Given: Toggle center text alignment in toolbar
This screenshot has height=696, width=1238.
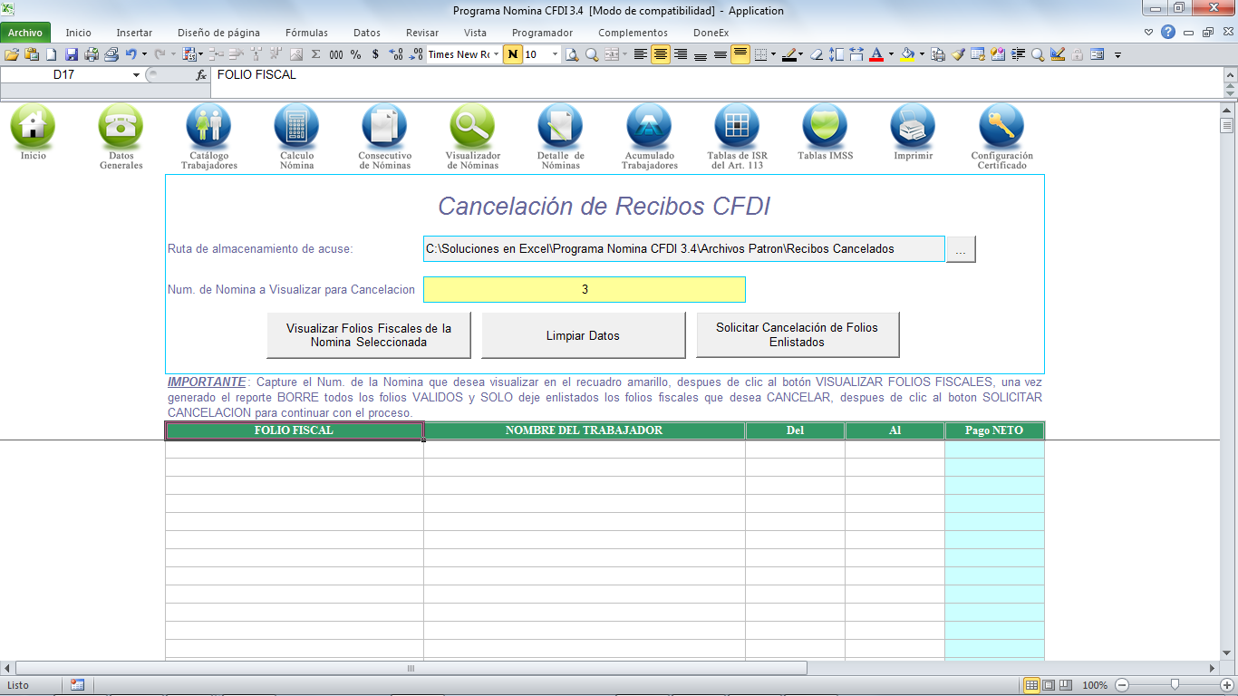Looking at the screenshot, I should [661, 54].
